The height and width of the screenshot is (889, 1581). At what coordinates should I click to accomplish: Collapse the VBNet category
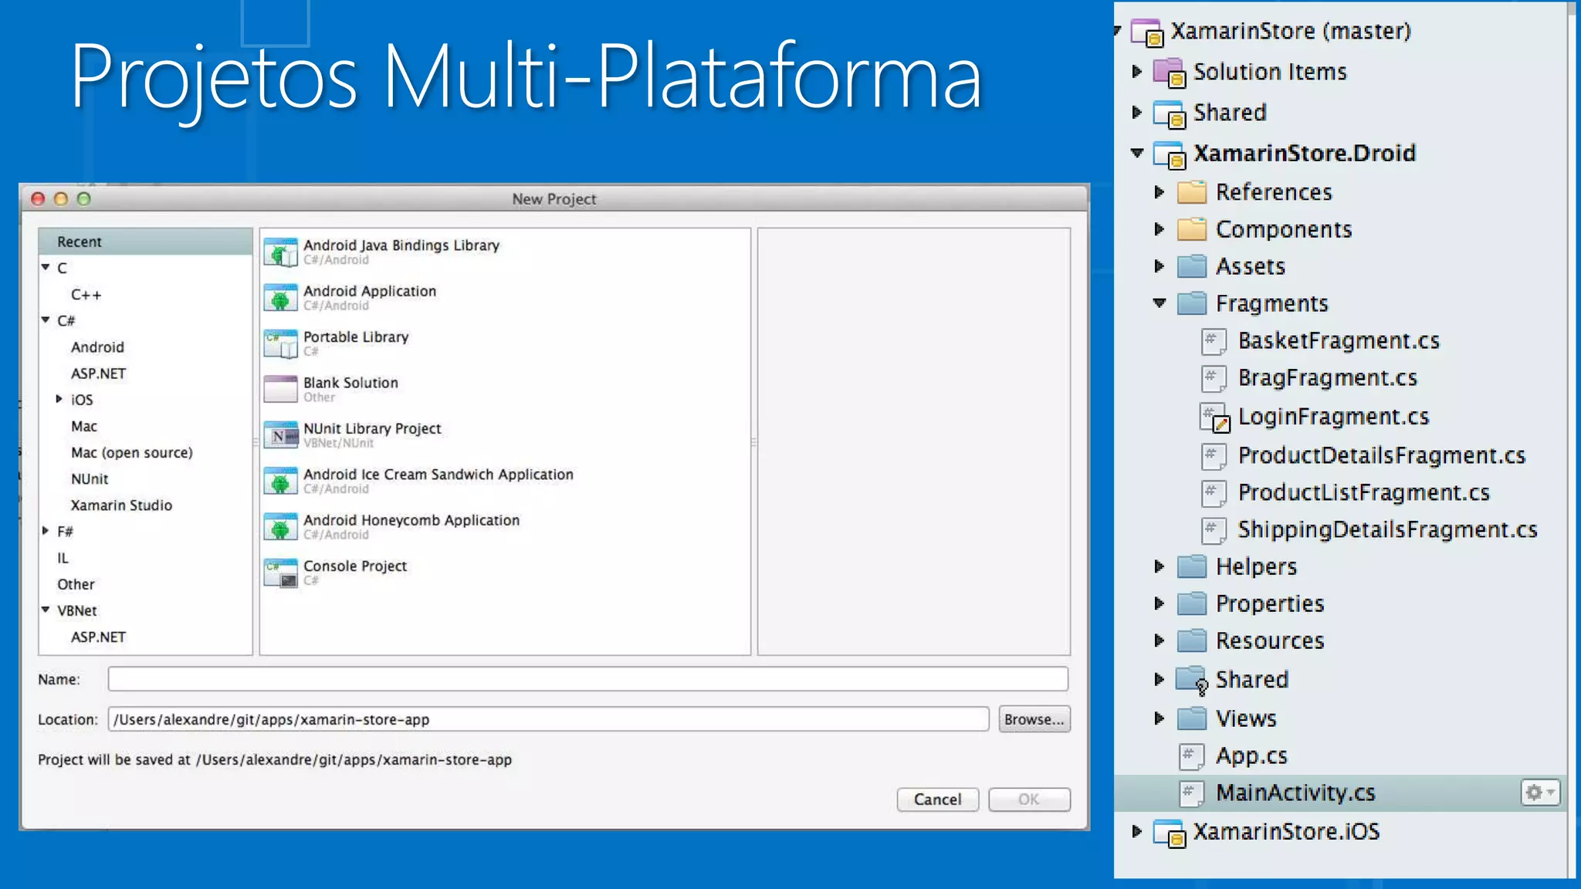pyautogui.click(x=46, y=610)
